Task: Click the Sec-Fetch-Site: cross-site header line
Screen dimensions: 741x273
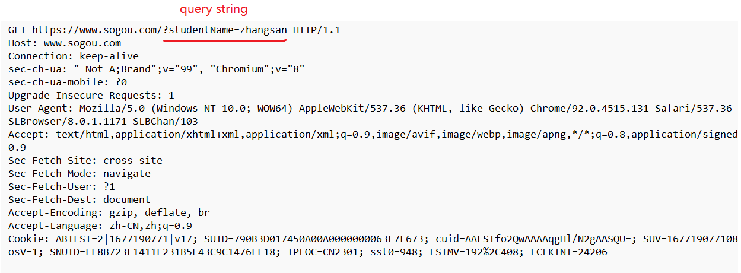Action: pos(85,160)
